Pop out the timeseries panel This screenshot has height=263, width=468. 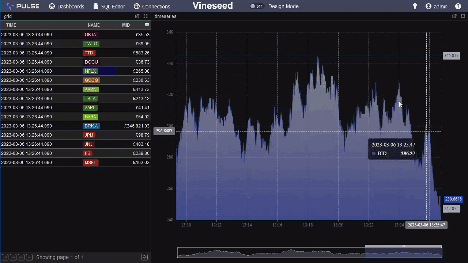point(454,16)
